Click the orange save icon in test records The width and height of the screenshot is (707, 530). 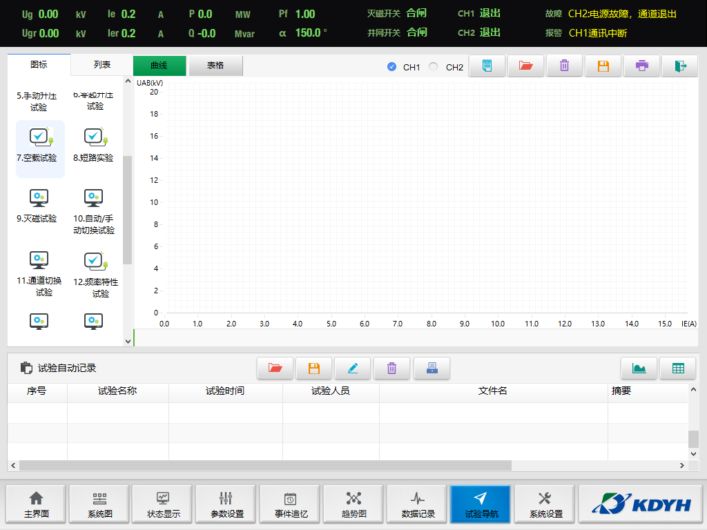click(314, 369)
